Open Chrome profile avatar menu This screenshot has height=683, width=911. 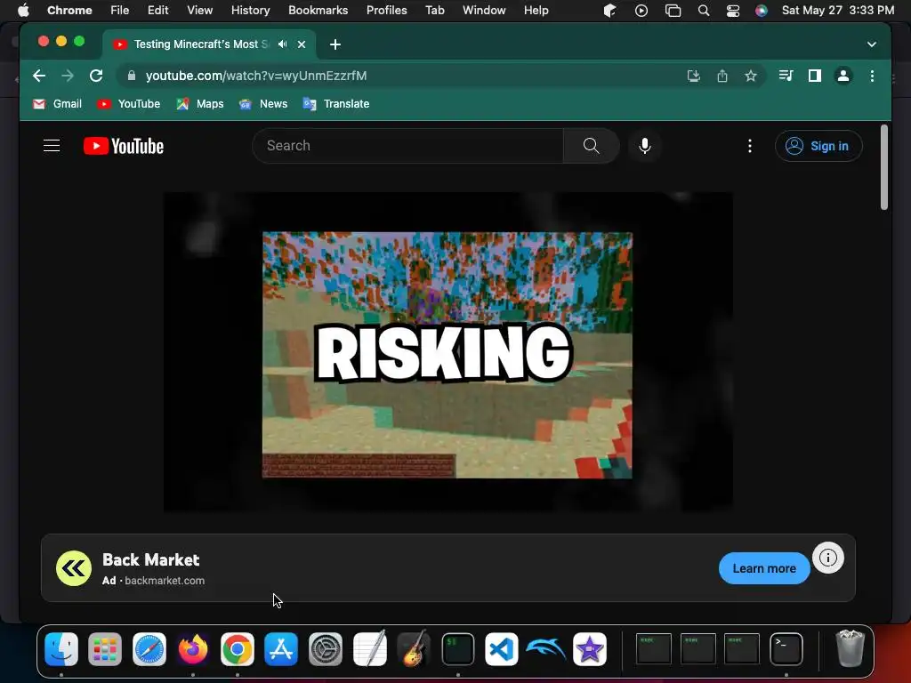pos(843,76)
